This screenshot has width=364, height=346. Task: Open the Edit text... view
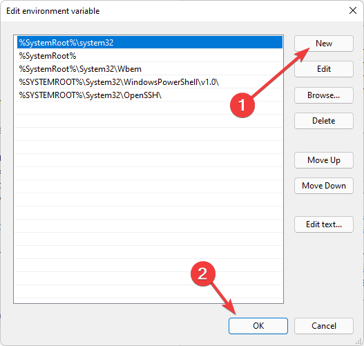point(324,224)
